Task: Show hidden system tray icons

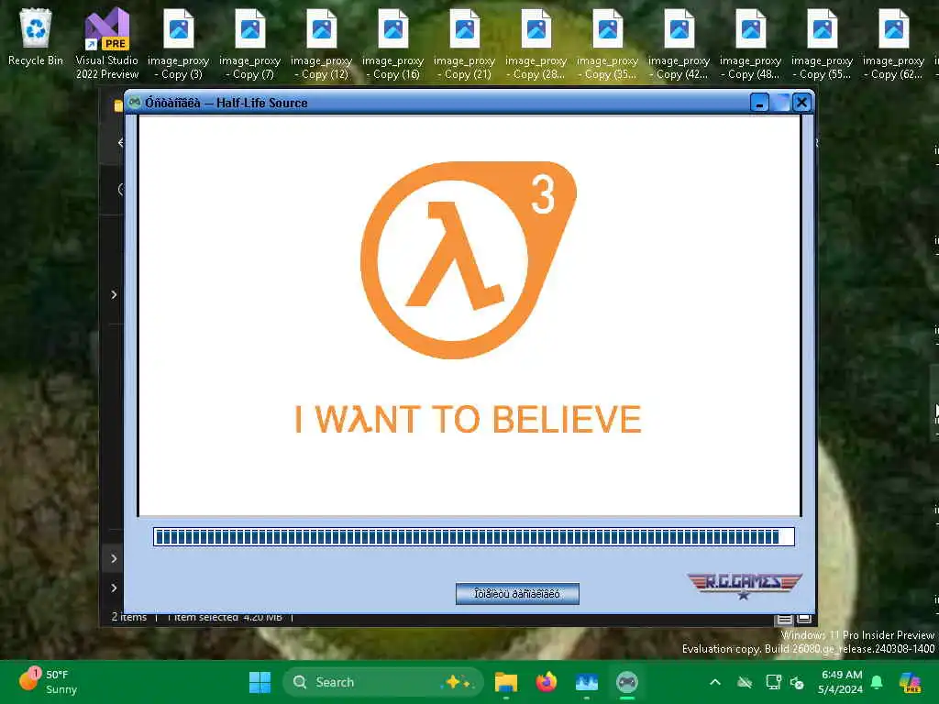Action: 715,682
